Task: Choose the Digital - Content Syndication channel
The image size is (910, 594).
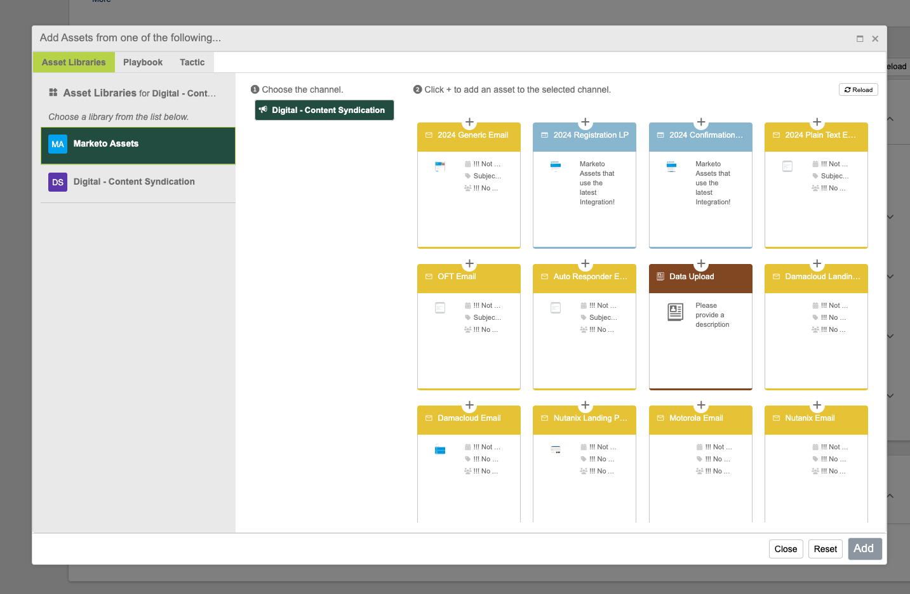Action: pos(325,110)
